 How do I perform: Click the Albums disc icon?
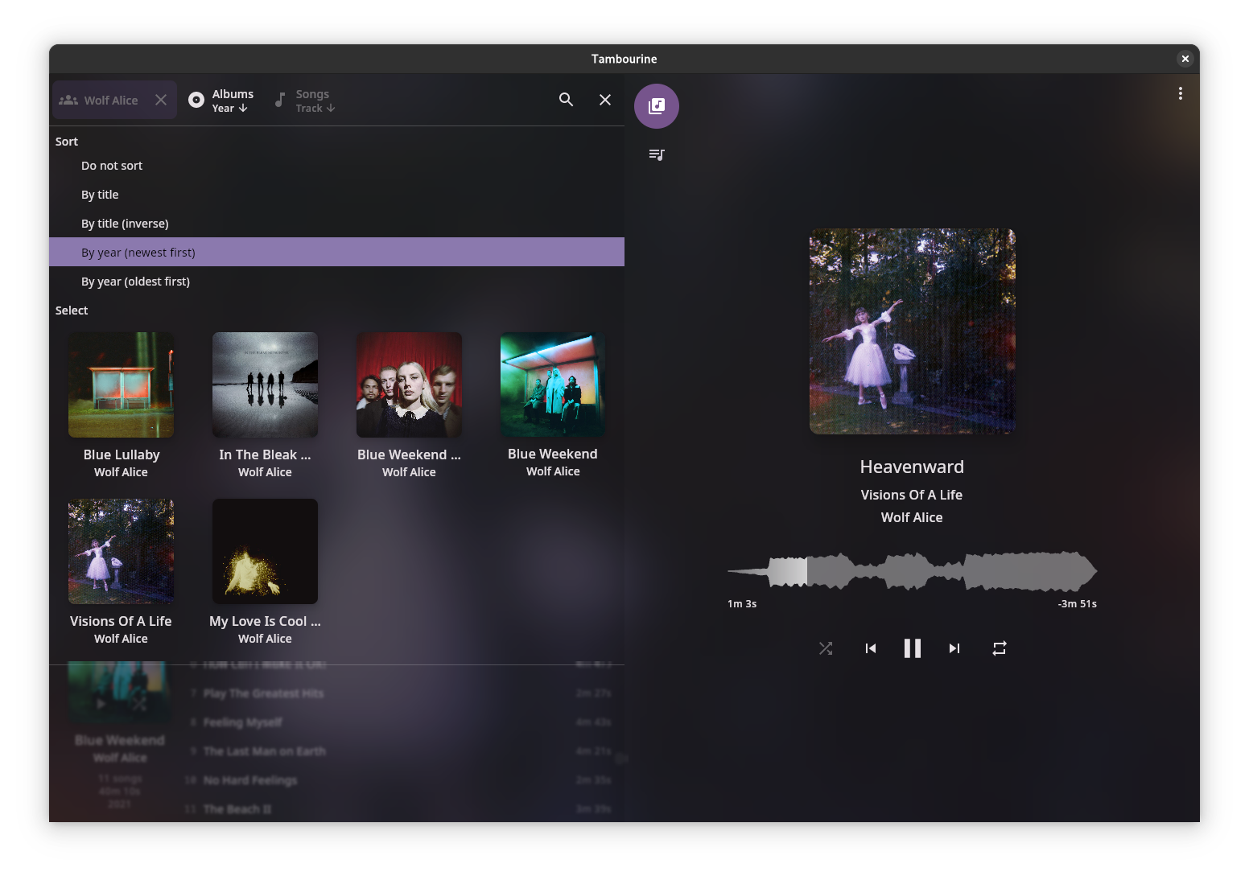(x=196, y=100)
